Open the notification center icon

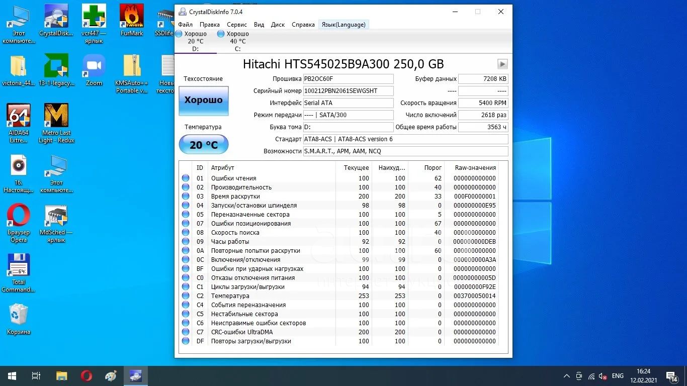(x=671, y=376)
